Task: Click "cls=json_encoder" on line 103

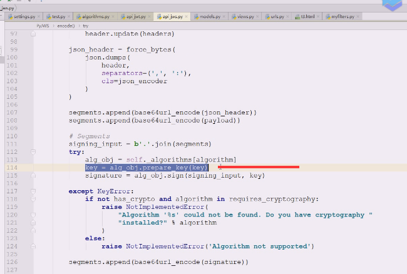Action: point(134,81)
